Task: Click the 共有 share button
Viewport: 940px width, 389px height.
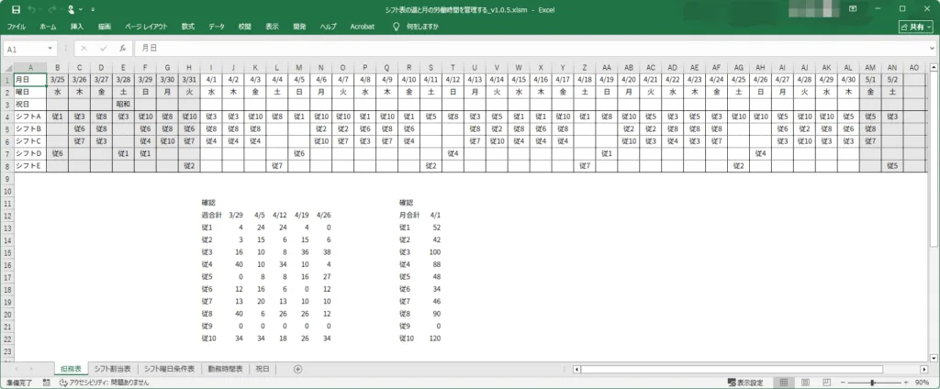Action: 915,28
